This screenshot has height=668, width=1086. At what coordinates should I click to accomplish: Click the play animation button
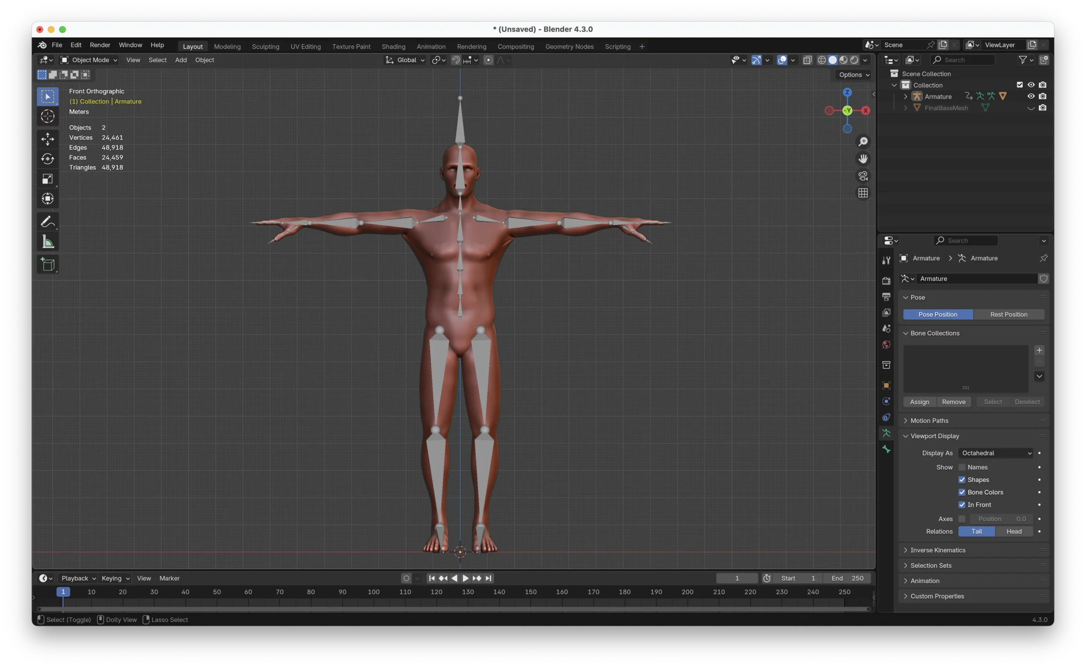point(465,578)
